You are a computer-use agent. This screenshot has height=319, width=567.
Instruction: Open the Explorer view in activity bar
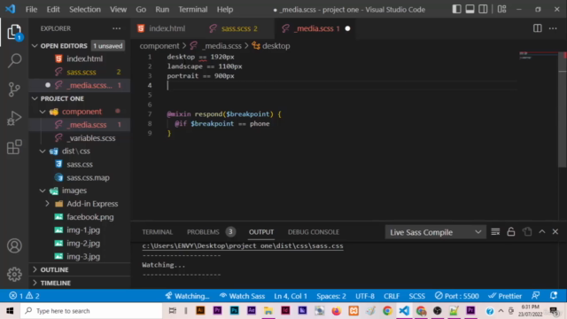14,33
